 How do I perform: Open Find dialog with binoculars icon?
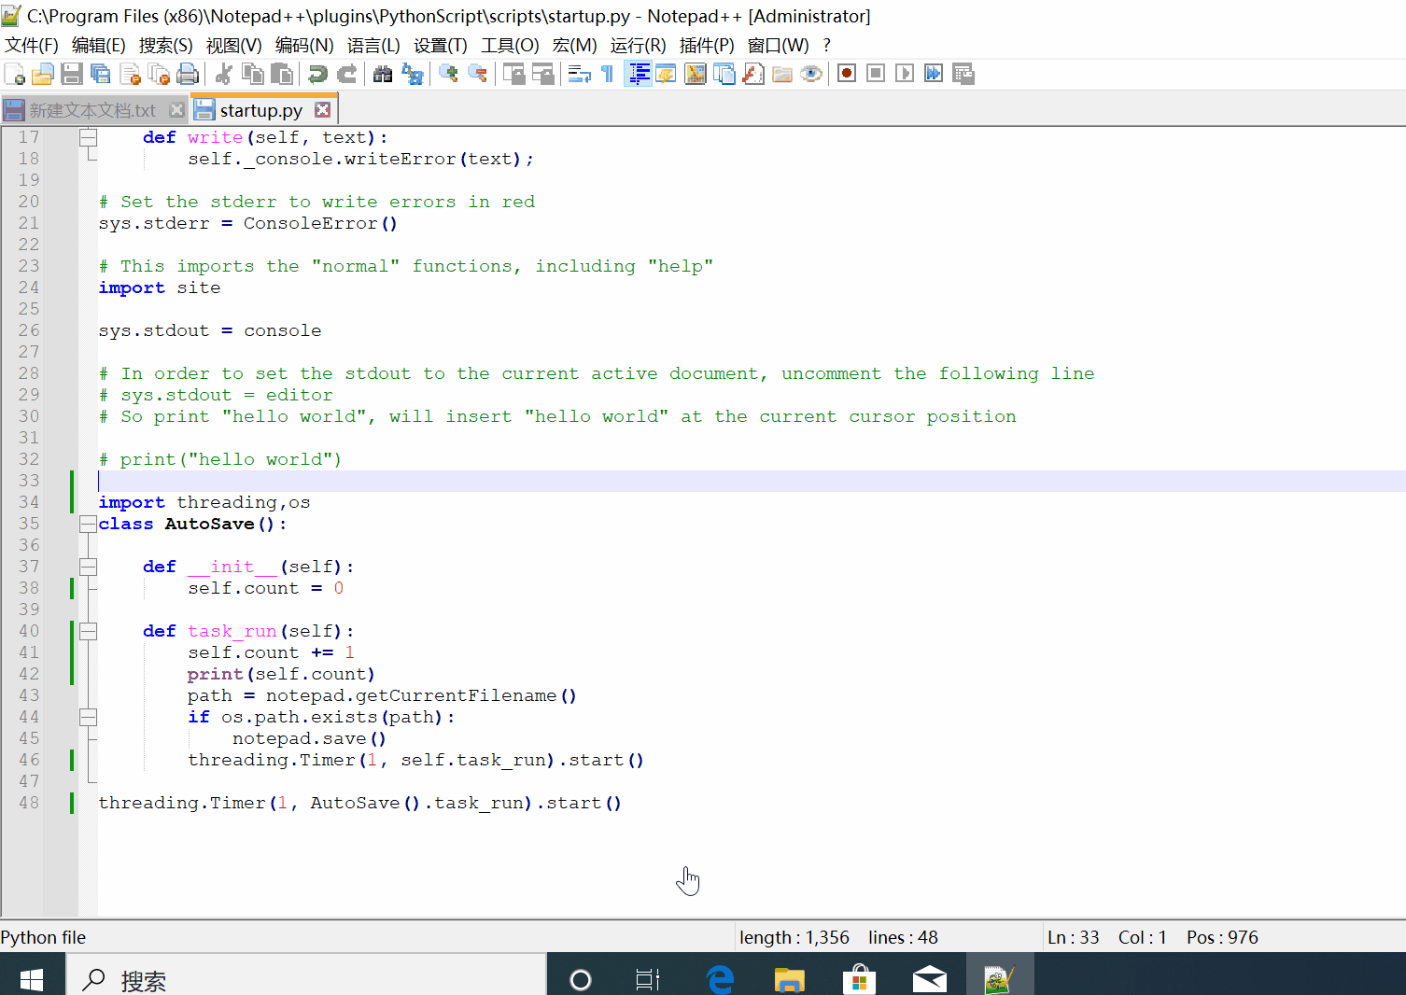383,74
